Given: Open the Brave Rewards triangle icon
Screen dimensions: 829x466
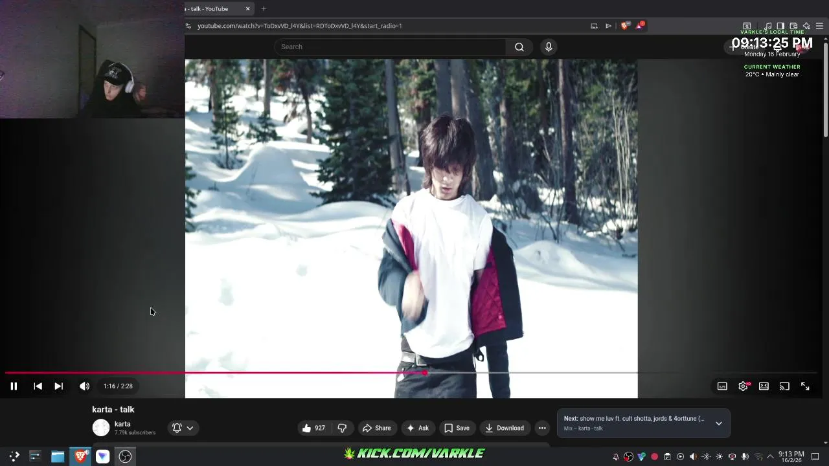Looking at the screenshot, I should [x=640, y=25].
